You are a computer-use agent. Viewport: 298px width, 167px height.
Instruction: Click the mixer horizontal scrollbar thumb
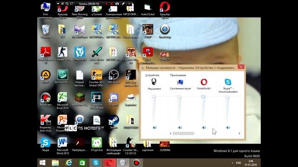click(x=183, y=134)
